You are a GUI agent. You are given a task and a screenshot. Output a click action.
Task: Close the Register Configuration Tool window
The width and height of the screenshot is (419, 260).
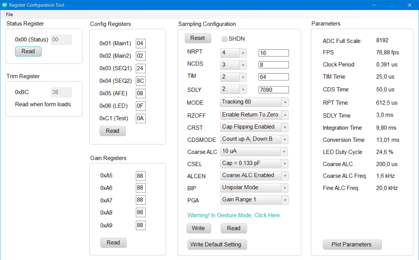point(410,5)
